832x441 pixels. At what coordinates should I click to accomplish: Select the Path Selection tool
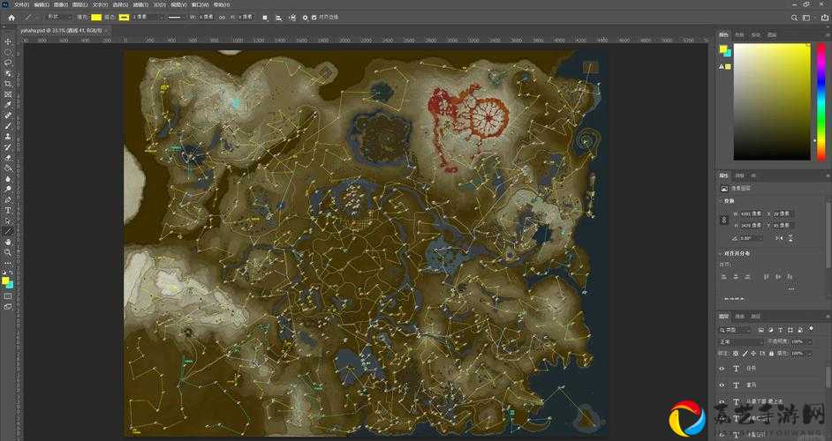click(x=8, y=221)
